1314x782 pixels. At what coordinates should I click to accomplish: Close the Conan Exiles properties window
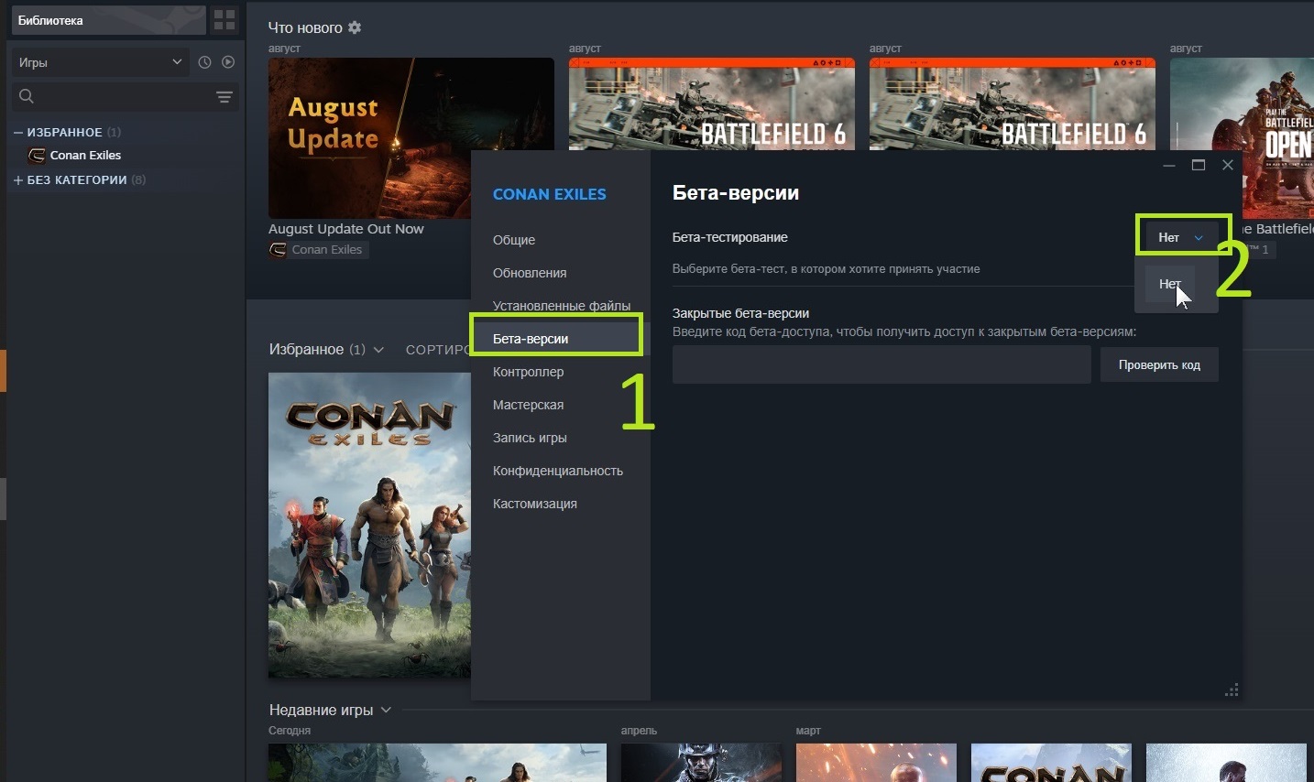pos(1228,165)
